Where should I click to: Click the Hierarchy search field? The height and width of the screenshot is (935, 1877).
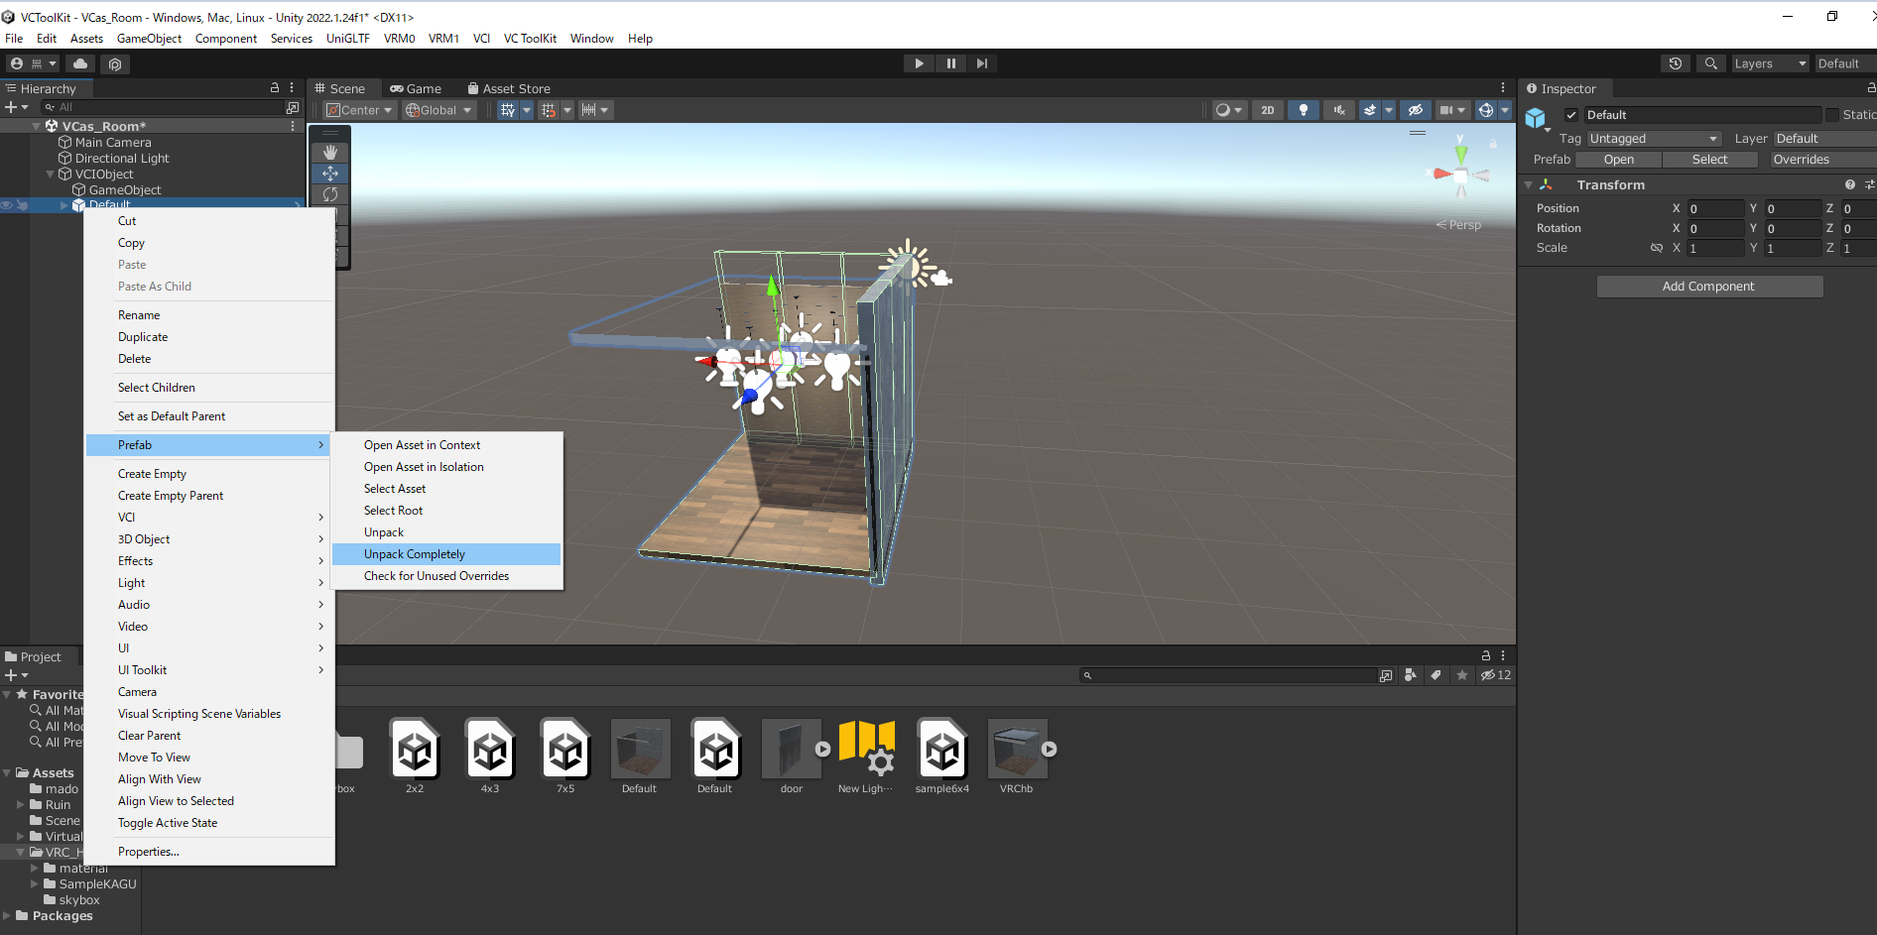point(162,107)
